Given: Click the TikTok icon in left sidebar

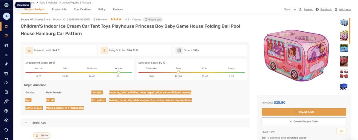Looking at the screenshot, I should pyautogui.click(x=6, y=64).
